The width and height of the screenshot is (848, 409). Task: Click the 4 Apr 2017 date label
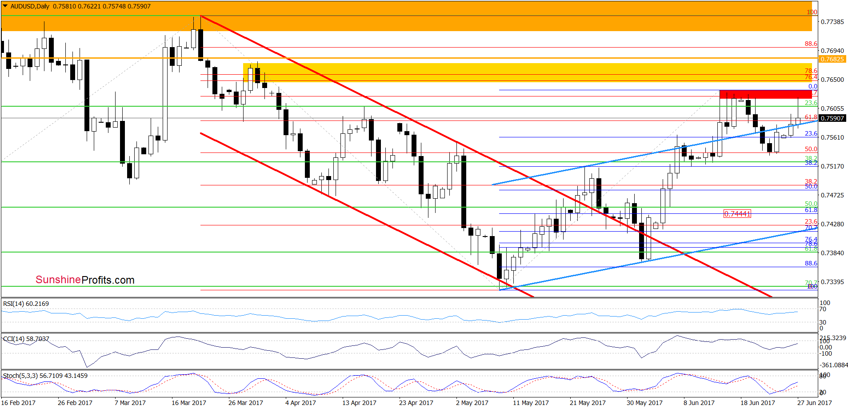click(301, 403)
